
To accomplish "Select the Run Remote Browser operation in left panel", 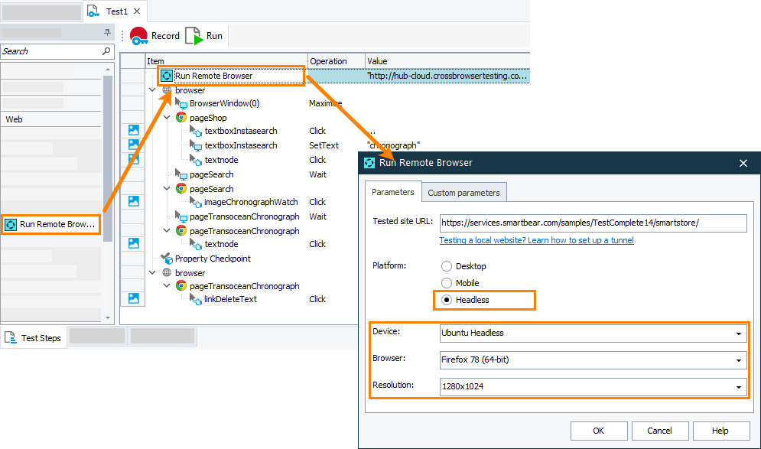I will pos(51,224).
